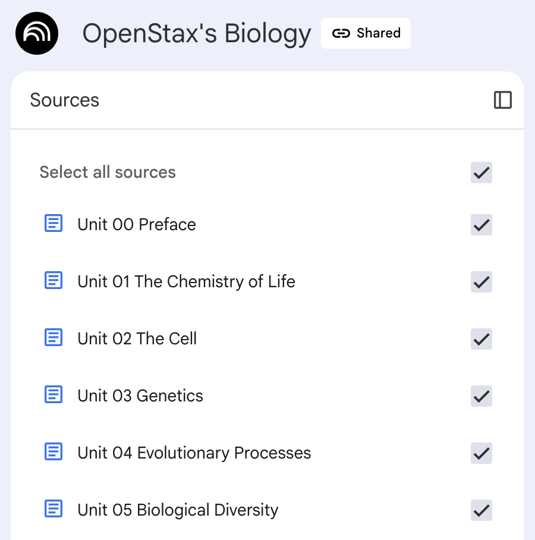The image size is (535, 540).
Task: Click the Chemistry of Life document icon
Action: [53, 281]
